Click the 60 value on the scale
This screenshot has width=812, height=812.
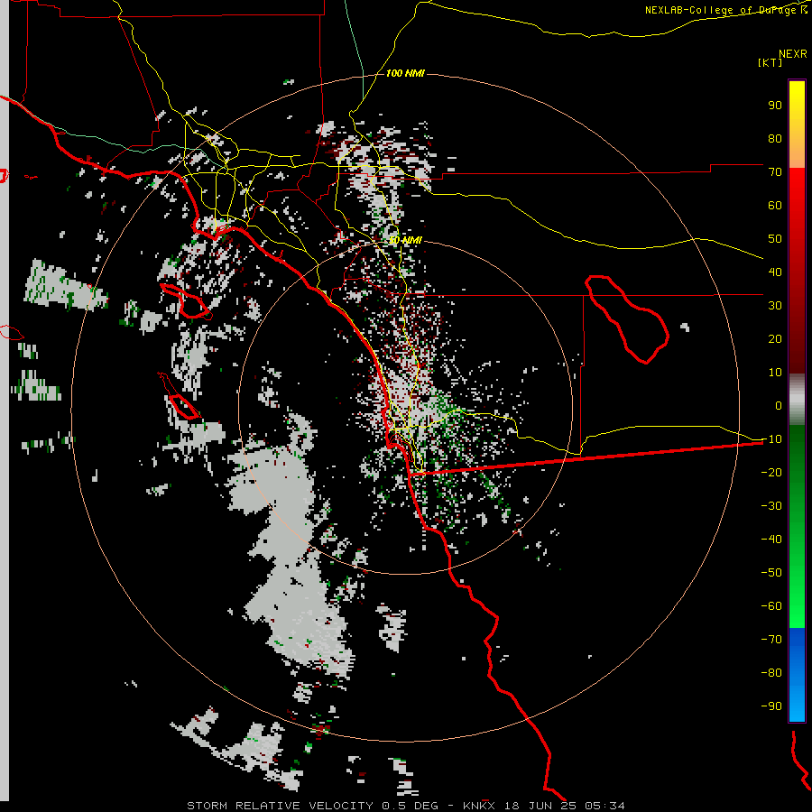click(775, 205)
